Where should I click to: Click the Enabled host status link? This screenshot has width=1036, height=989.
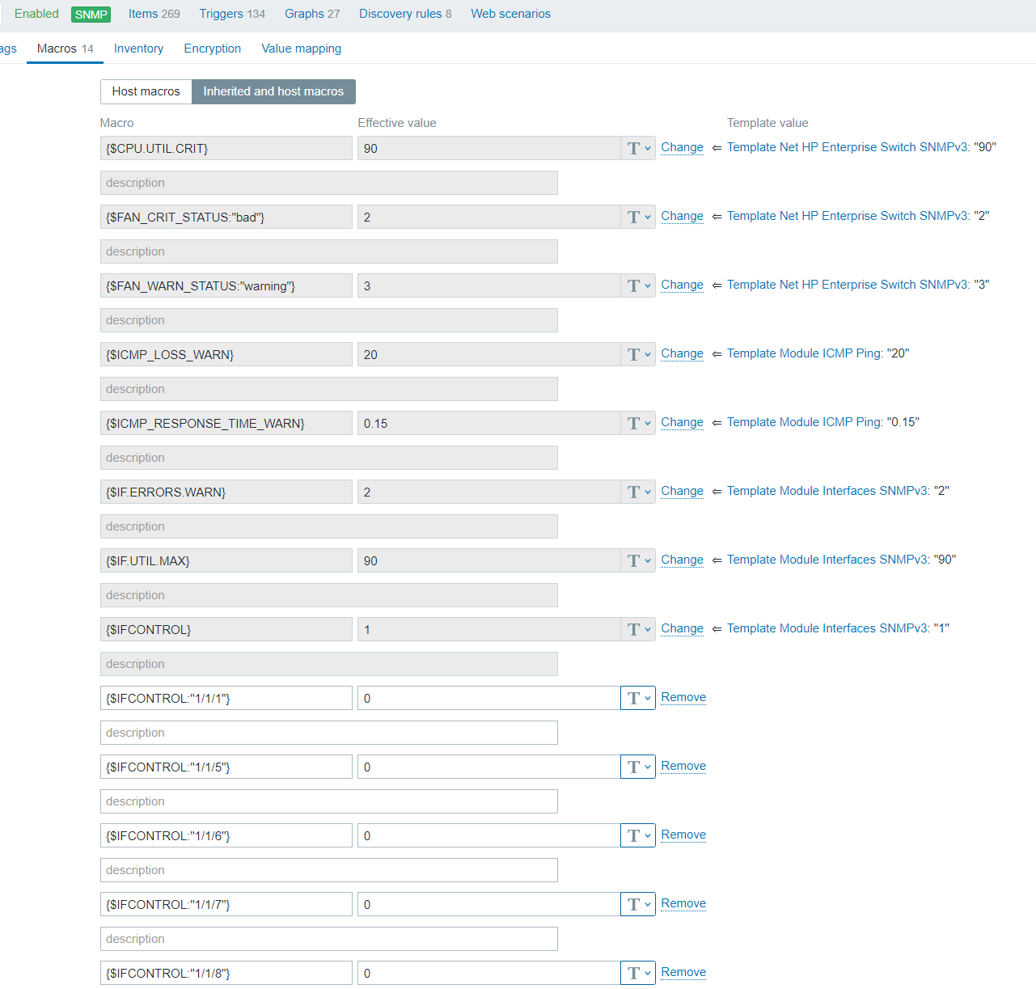[x=36, y=14]
